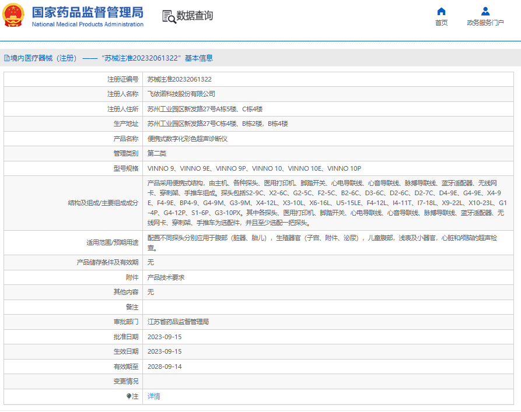The width and height of the screenshot is (521, 412).
Task: Click the 国家药品监督管理局 title
Action: (x=88, y=13)
